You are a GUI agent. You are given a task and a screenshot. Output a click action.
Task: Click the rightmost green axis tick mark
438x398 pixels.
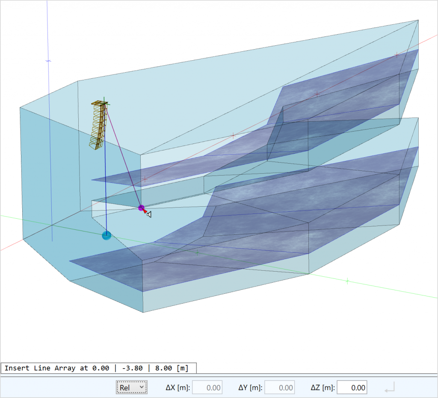coord(347,281)
